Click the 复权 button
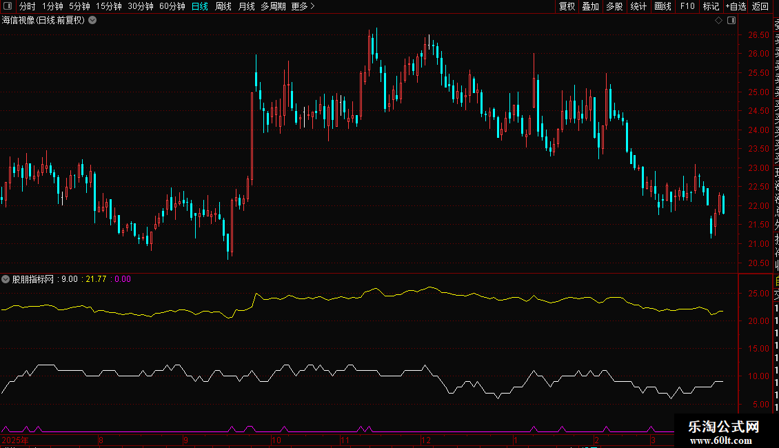779x448 pixels. pos(567,6)
